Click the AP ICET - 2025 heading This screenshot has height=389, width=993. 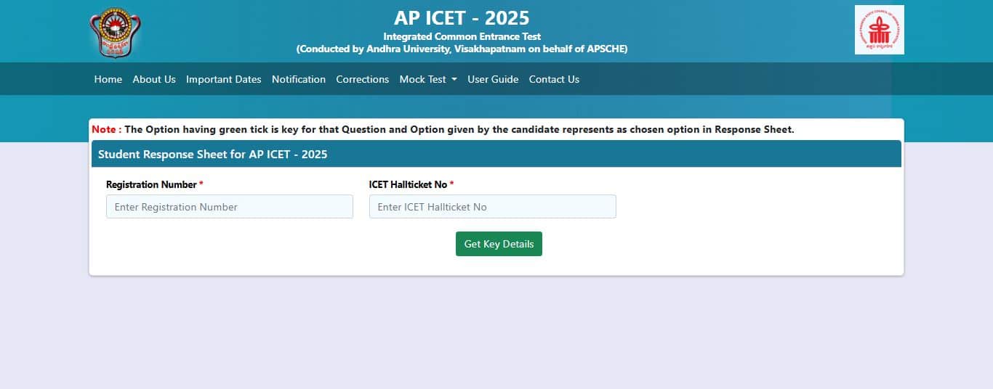tap(462, 17)
